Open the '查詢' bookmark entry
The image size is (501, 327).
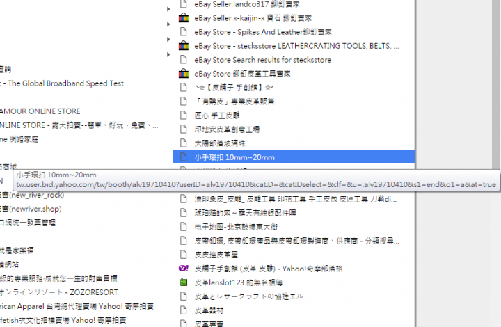click(x=6, y=70)
